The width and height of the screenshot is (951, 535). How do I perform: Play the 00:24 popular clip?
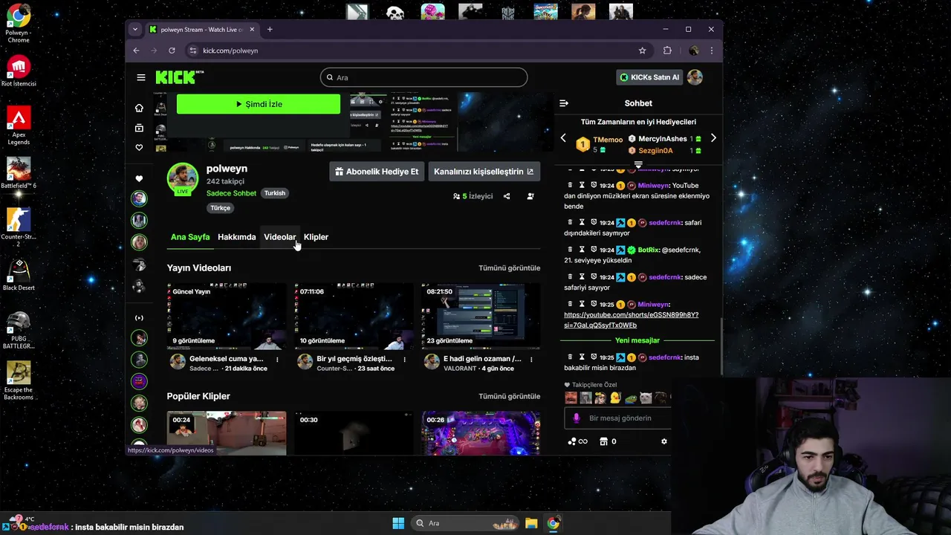coord(227,433)
